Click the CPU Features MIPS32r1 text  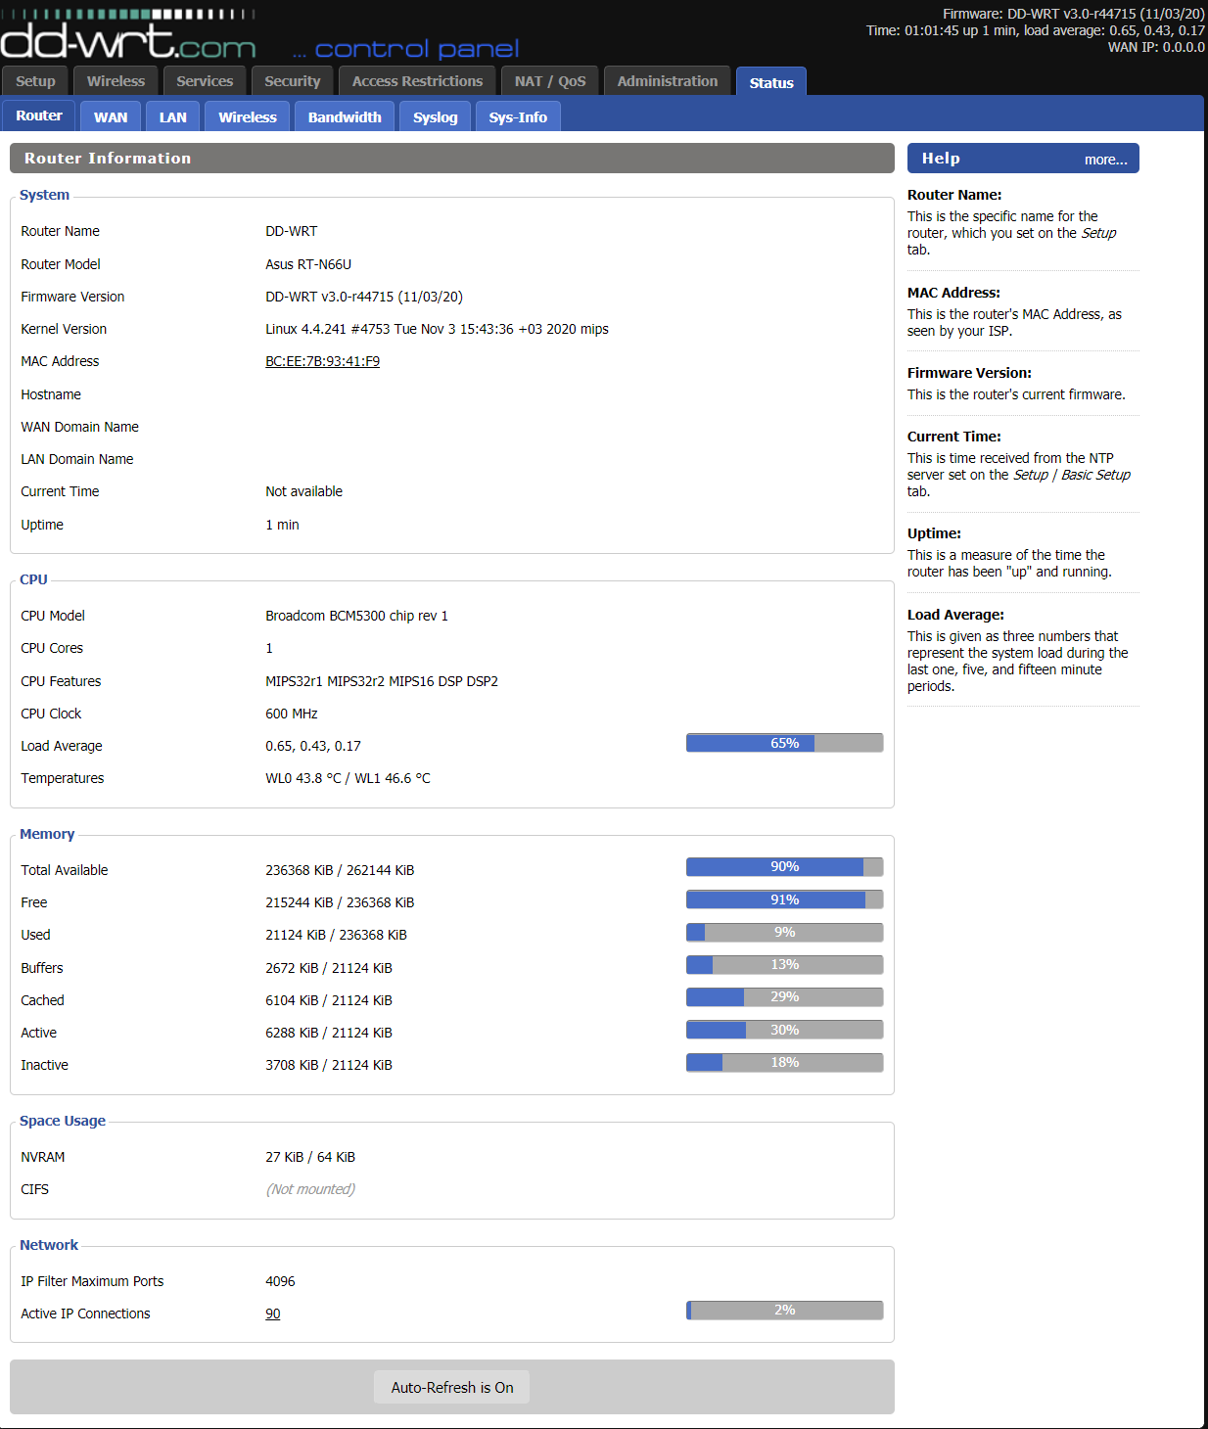[382, 681]
